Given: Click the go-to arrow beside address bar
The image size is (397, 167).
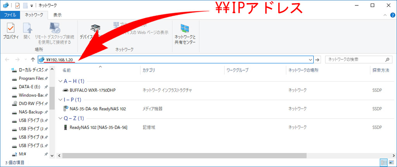Looking at the screenshot, I should [x=318, y=60].
